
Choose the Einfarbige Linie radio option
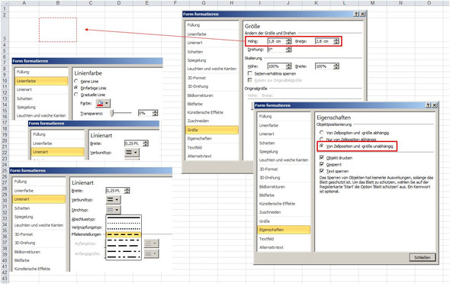point(76,88)
